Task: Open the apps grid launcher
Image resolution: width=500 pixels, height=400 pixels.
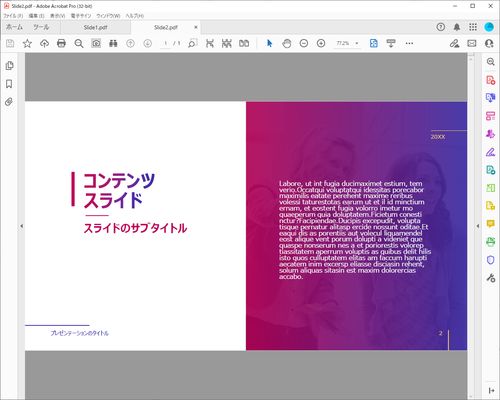Action: point(473,27)
